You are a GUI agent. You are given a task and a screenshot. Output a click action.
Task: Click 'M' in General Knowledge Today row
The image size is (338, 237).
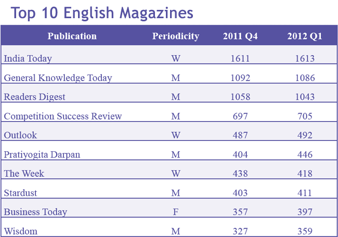[x=176, y=78]
